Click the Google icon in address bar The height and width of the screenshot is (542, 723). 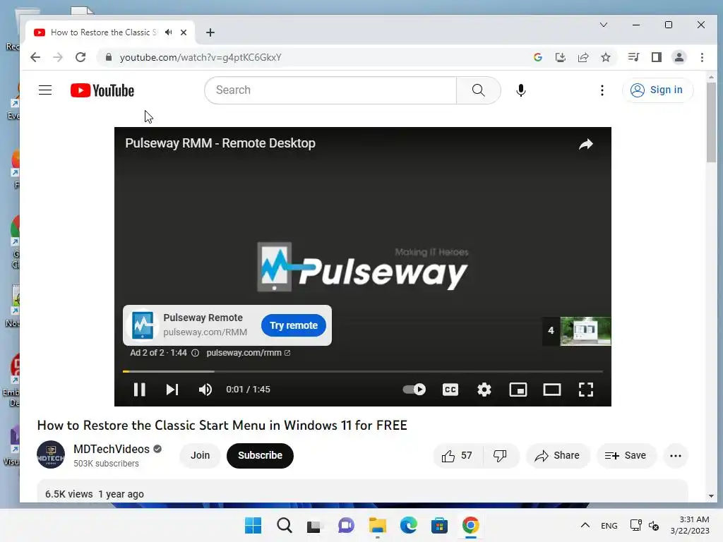[x=537, y=57]
